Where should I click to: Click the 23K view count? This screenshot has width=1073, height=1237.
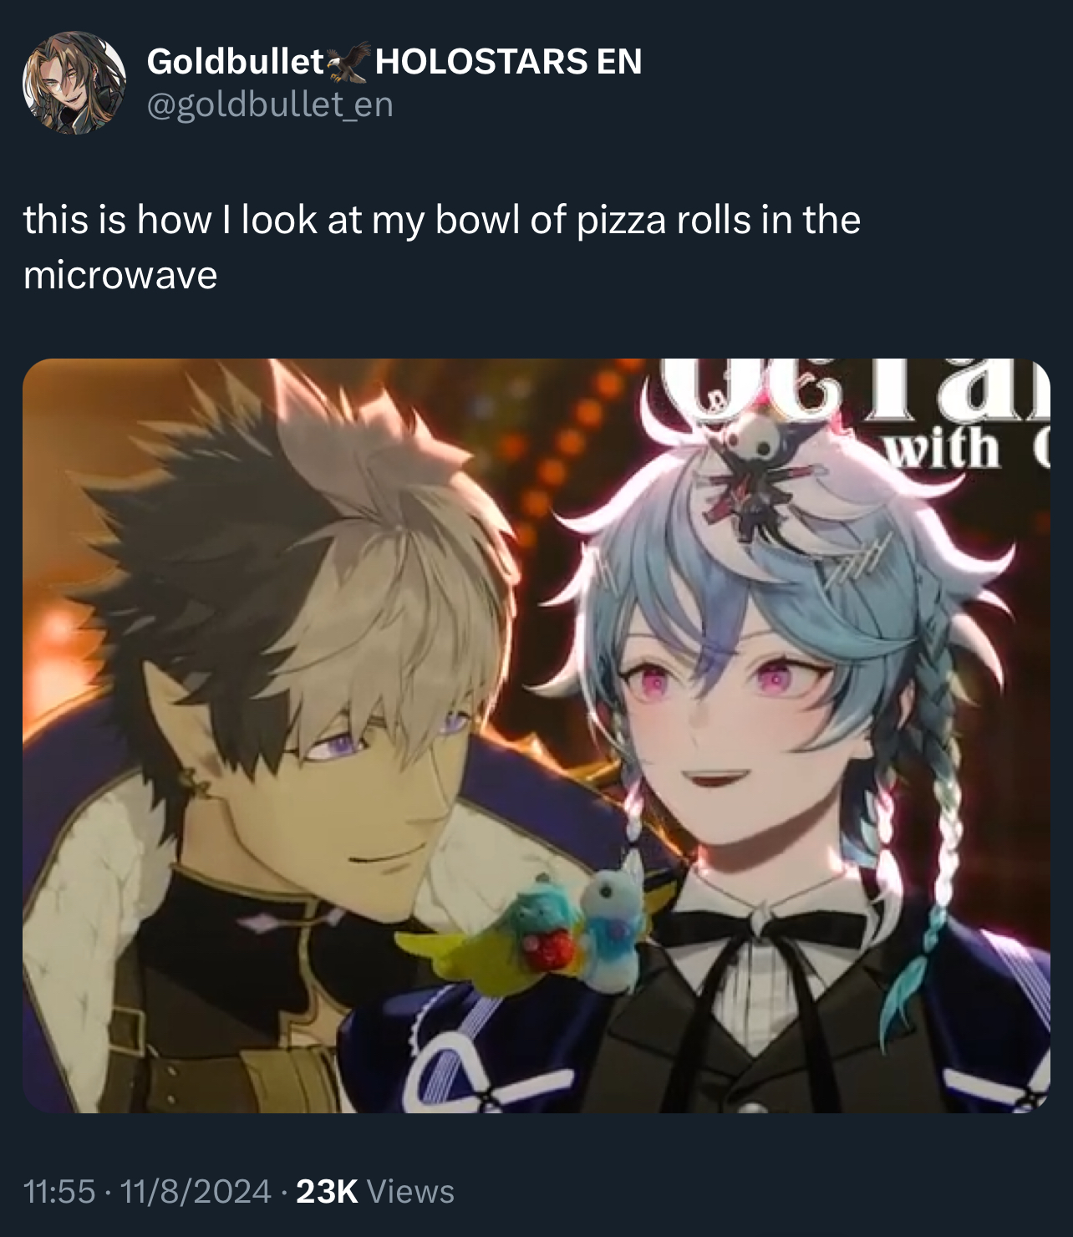[x=327, y=1191]
